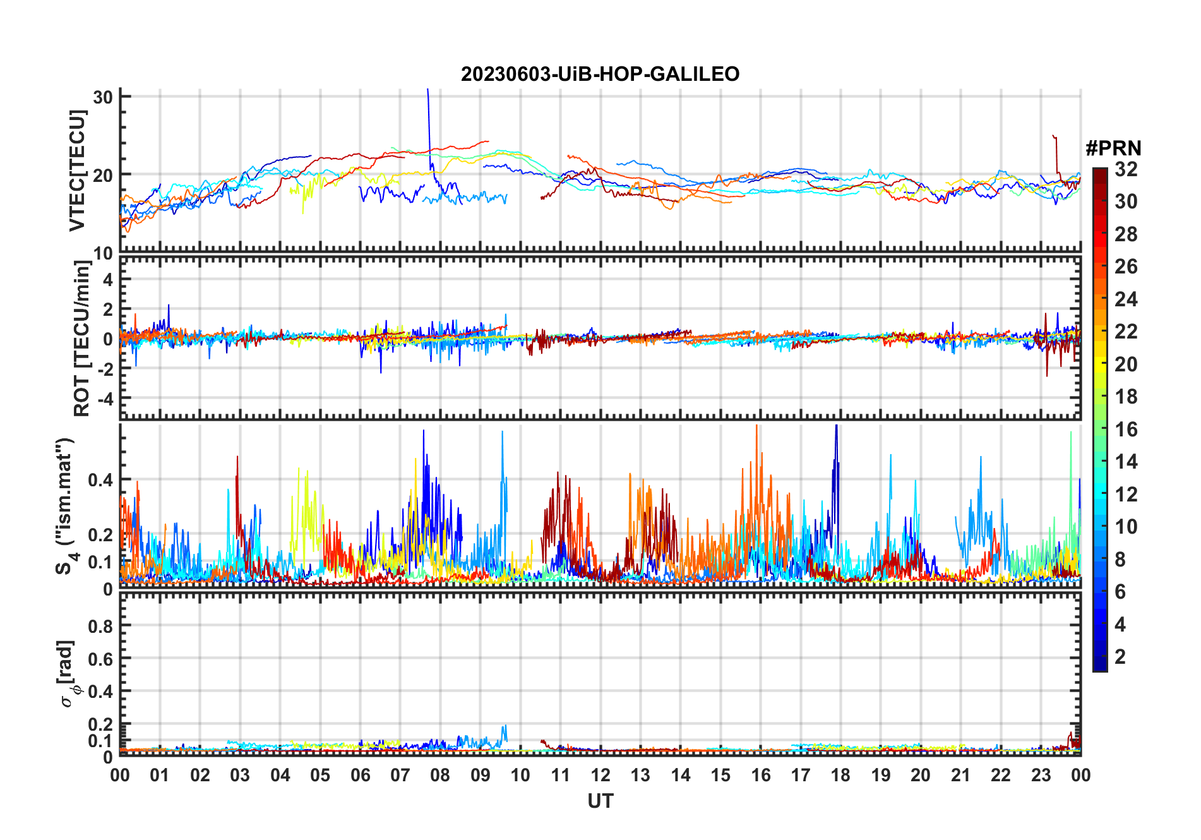The width and height of the screenshot is (1201, 840).
Task: Select hour tick "13" on the UT axis
Action: point(640,775)
